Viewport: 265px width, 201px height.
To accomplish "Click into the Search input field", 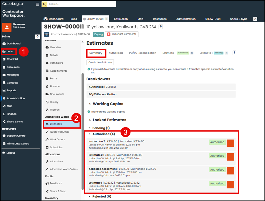I will (x=82, y=4).
